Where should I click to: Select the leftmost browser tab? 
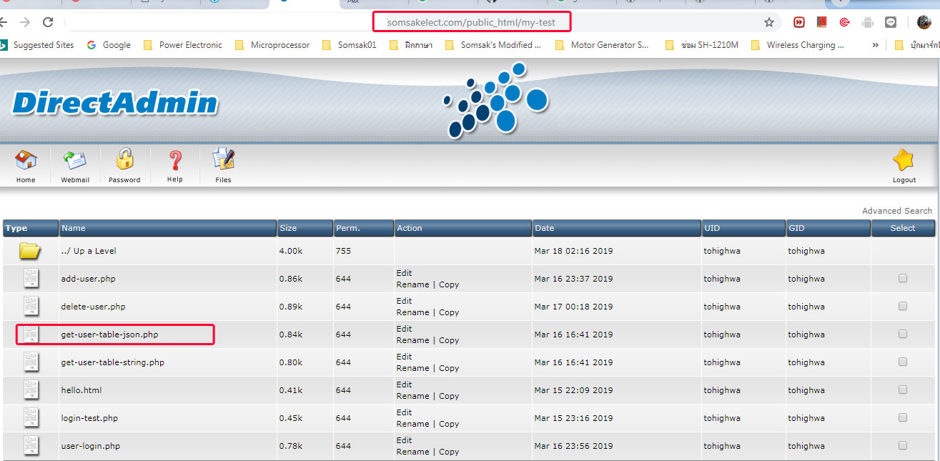[x=29, y=4]
